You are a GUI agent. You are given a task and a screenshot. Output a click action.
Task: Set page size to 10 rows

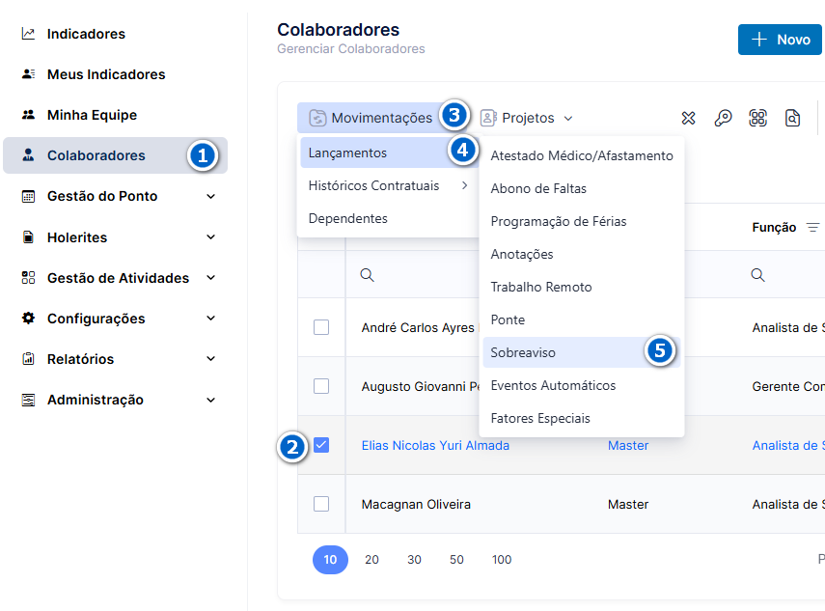[x=330, y=560]
